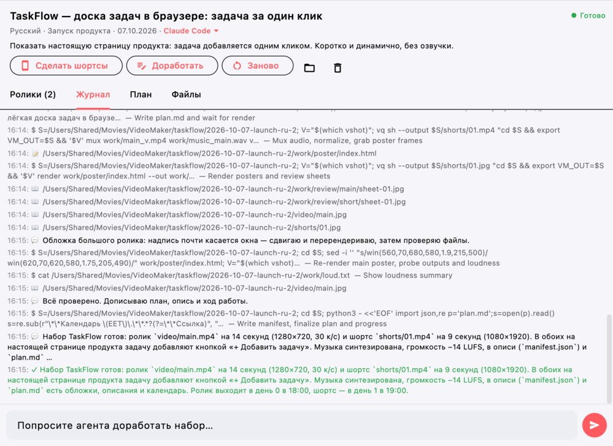613x446 pixels.
Task: Click the message 'Обложка большого ролика' line
Action: pyautogui.click(x=239, y=240)
